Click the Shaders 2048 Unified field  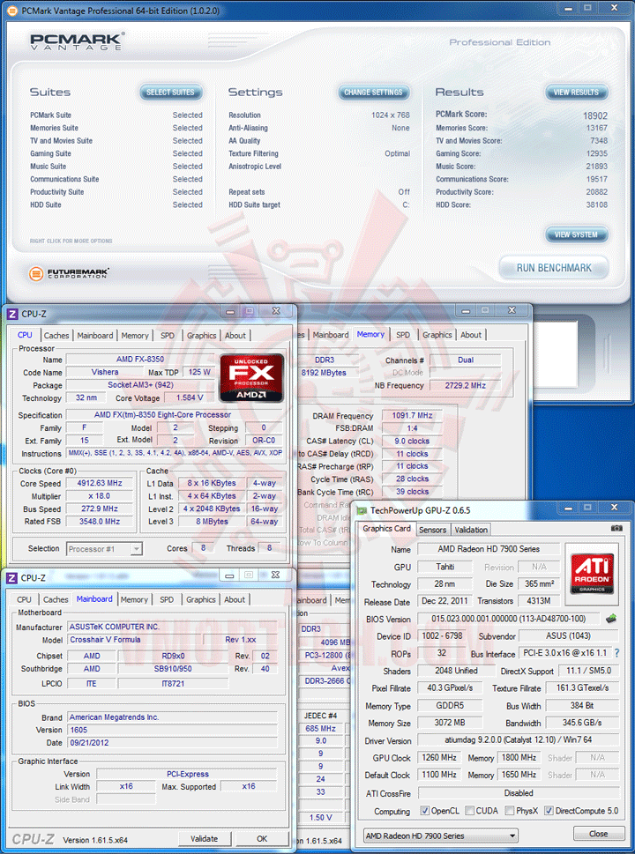[456, 671]
